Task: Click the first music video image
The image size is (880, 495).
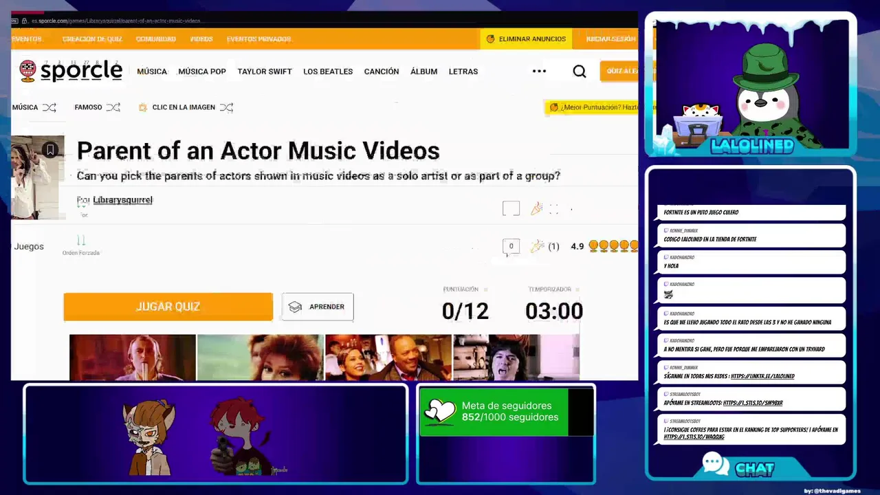Action: coord(133,357)
